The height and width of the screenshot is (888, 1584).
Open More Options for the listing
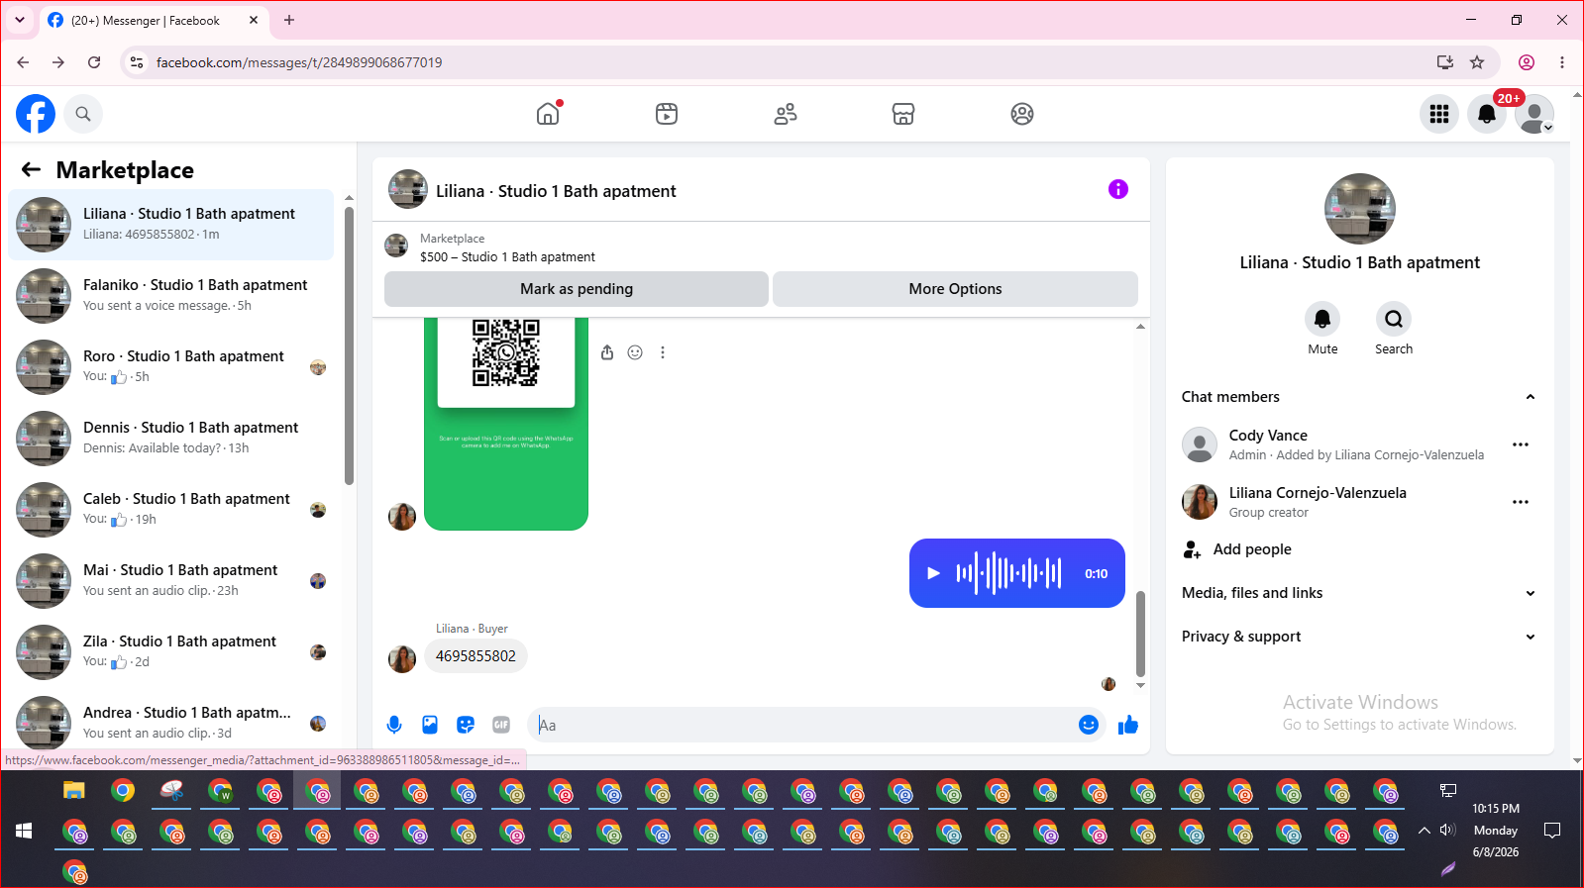(x=955, y=289)
